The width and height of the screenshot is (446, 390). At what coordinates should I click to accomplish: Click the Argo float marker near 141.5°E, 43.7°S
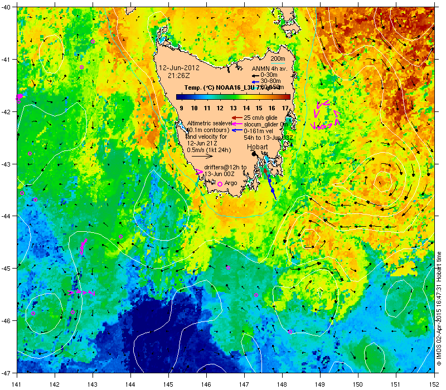click(x=35, y=200)
